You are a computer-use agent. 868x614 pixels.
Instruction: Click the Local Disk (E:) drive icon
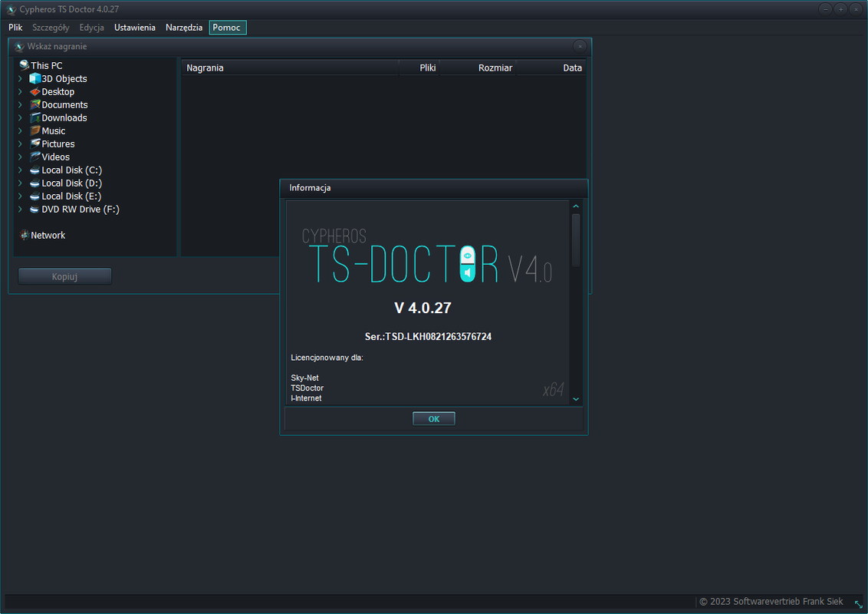35,196
